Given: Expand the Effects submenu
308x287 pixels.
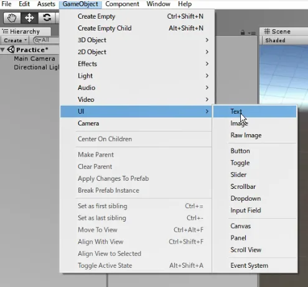Looking at the screenshot, I should [x=136, y=64].
